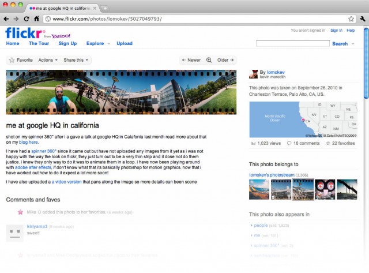Go to The Tour navigation item
The height and width of the screenshot is (273, 369).
[39, 43]
